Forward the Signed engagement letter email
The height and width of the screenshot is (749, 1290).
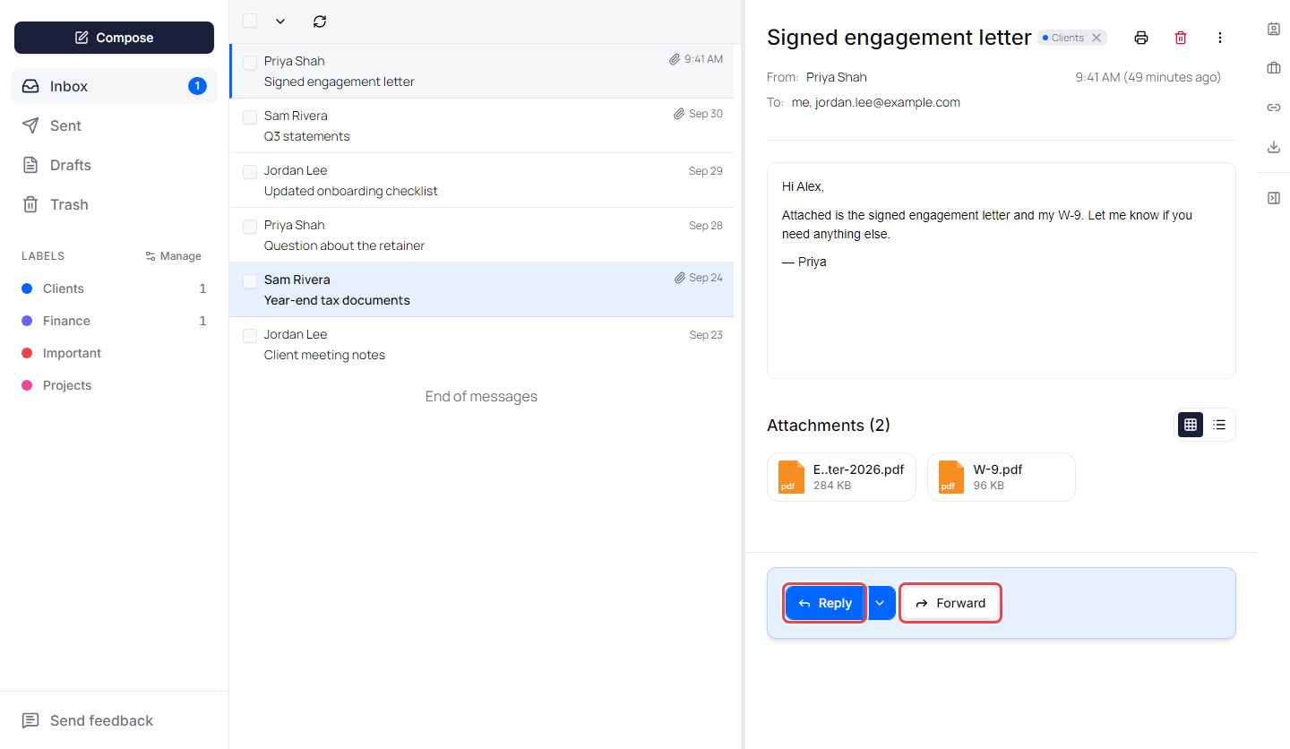[x=950, y=603]
